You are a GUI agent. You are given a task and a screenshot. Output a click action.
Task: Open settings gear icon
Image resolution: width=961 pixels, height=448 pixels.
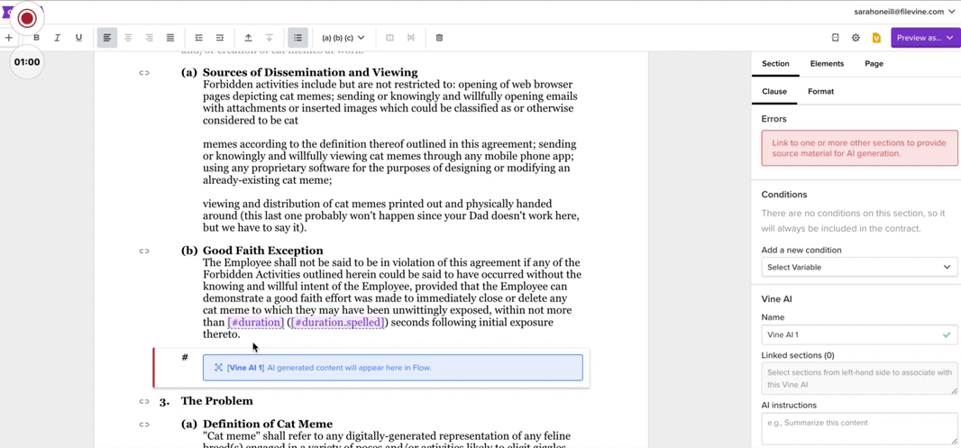[856, 38]
